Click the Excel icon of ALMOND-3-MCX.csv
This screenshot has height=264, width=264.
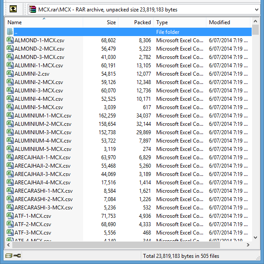tap(10, 57)
